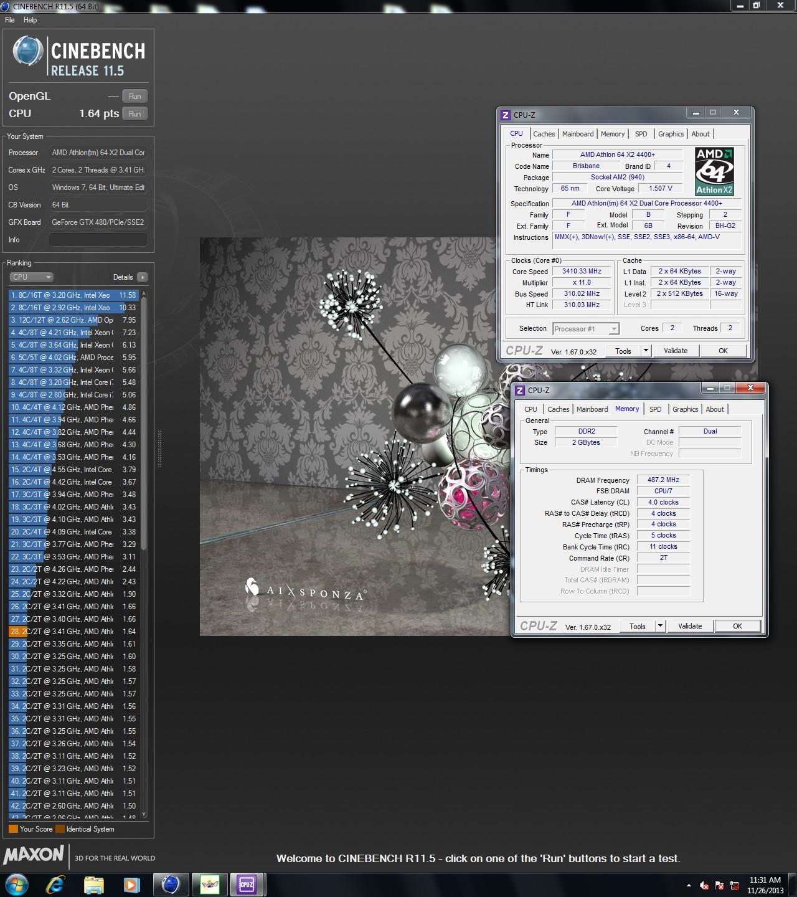Image resolution: width=797 pixels, height=897 pixels.
Task: Click the Cinebench globe logo
Action: (x=28, y=52)
